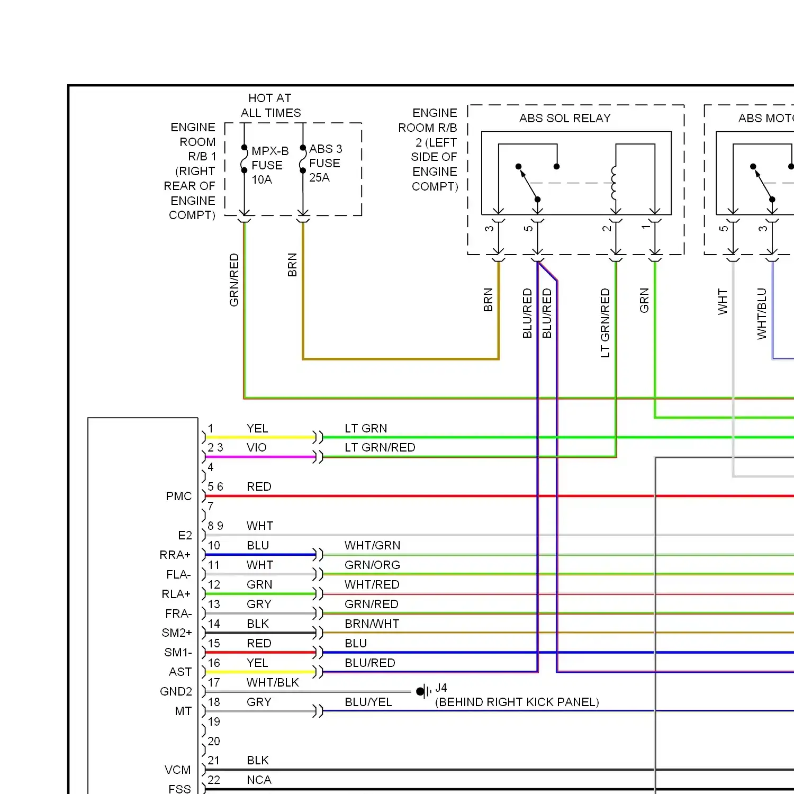The image size is (794, 794).
Task: Select the 'MPX-B FUSE 10A' label
Action: click(x=270, y=165)
